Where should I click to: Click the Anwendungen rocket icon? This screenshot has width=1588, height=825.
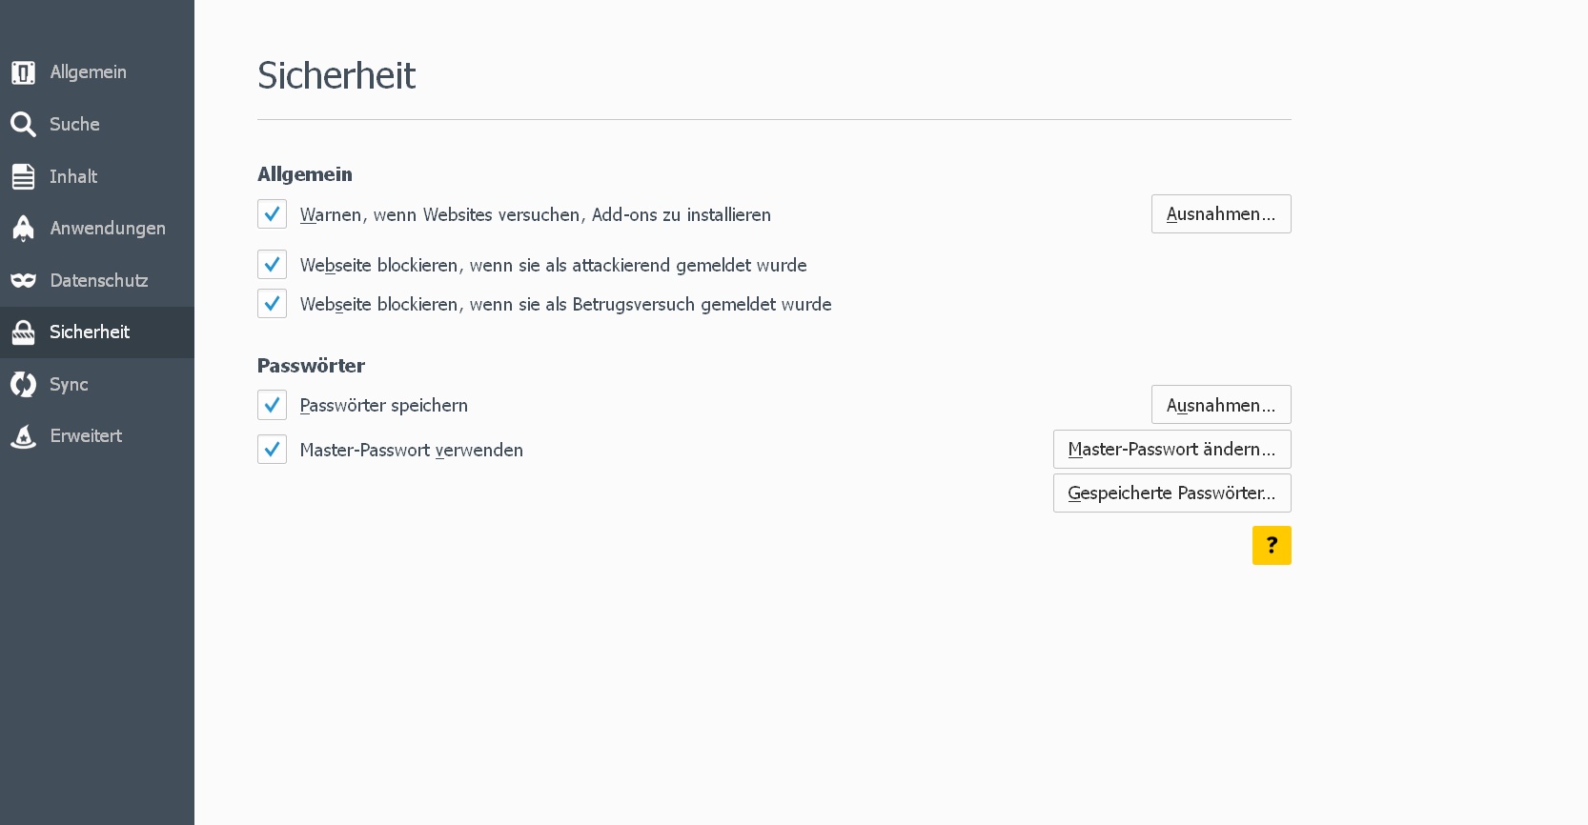(x=24, y=228)
